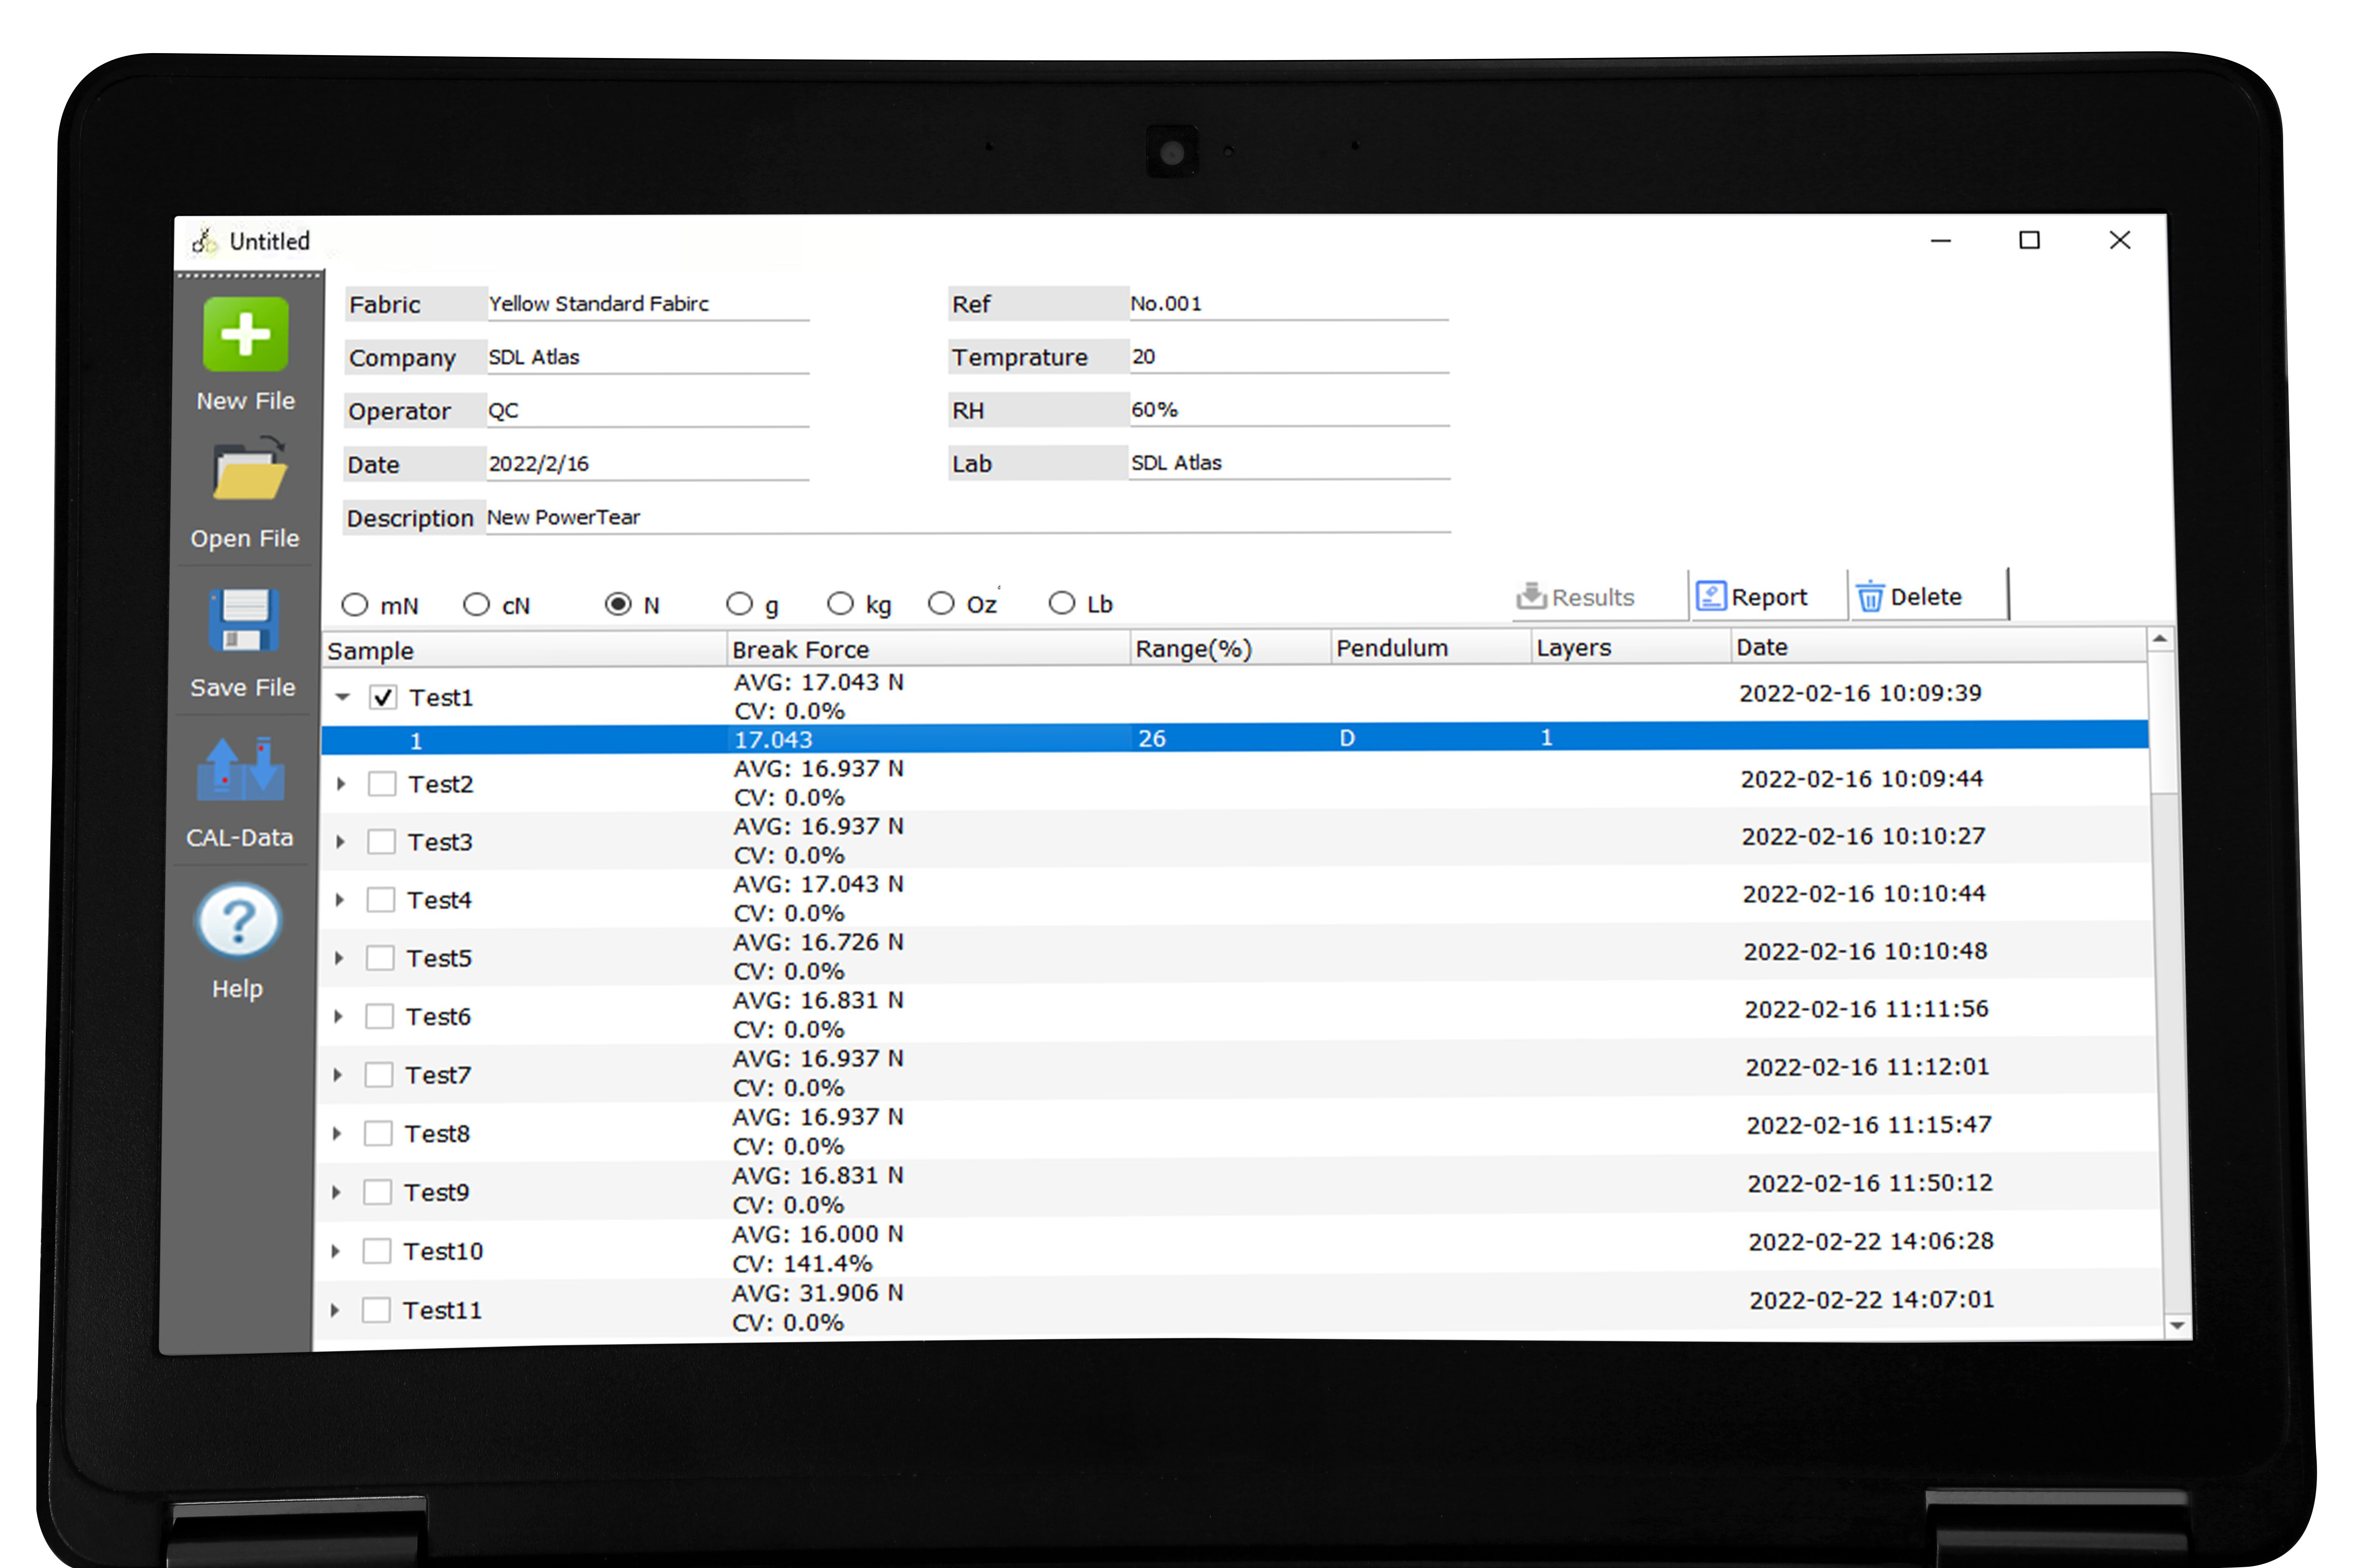
Task: Open the CAL-Data calibration icon
Action: click(x=240, y=768)
